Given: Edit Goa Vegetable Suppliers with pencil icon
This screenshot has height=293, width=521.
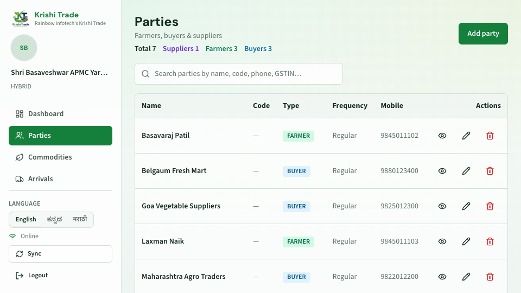Looking at the screenshot, I should 466,206.
